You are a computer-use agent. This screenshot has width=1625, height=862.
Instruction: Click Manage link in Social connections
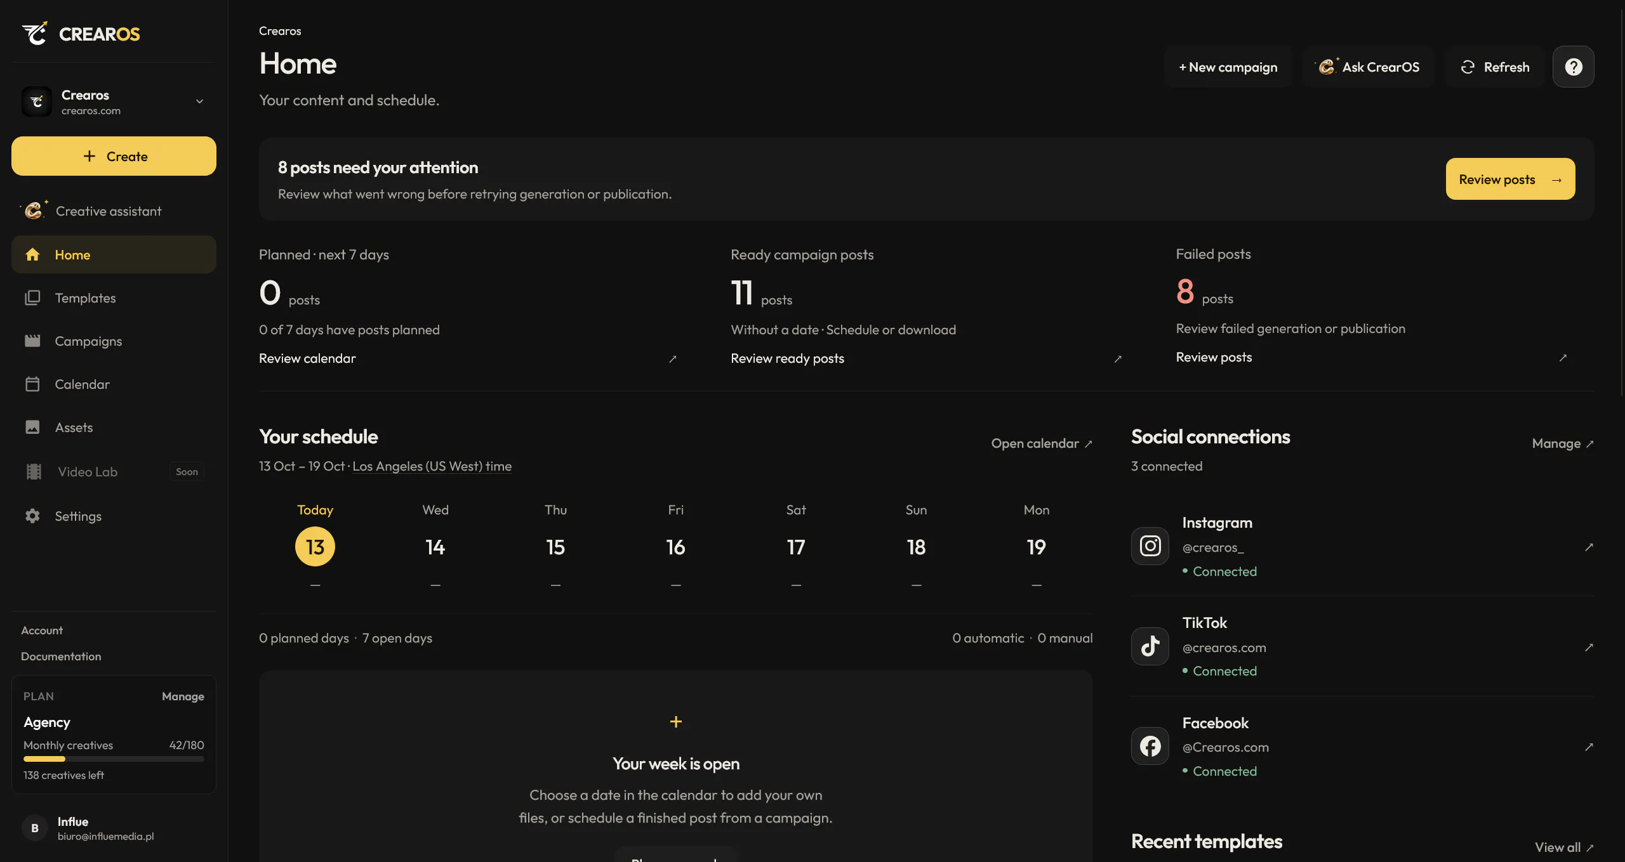pyautogui.click(x=1563, y=443)
